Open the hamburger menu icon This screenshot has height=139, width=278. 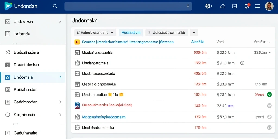(x=257, y=6)
